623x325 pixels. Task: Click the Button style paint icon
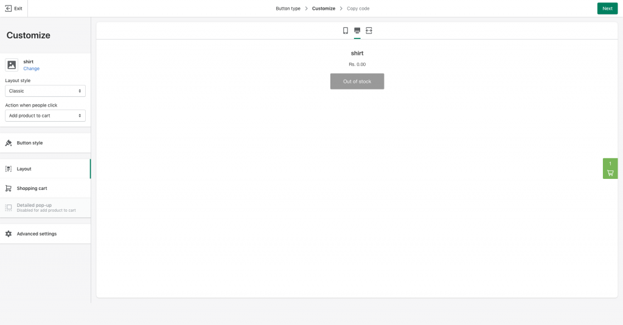[x=9, y=143]
